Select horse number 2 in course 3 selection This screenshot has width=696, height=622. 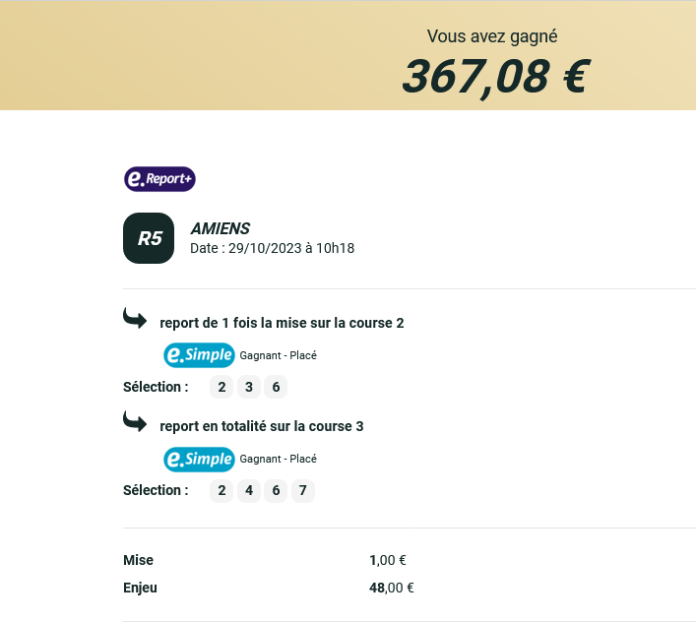point(221,491)
